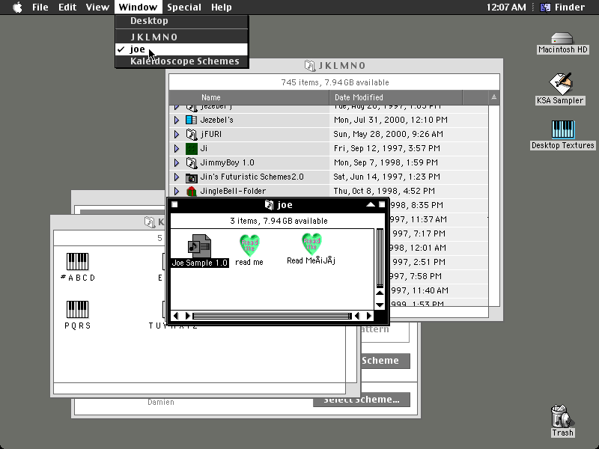Click date 'Sat, Jun 14, 1997, 1:23 PM'
The image size is (599, 449).
[x=386, y=177]
